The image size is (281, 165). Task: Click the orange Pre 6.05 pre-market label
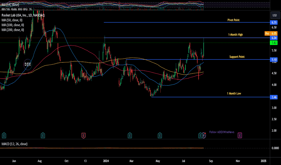point(271,34)
